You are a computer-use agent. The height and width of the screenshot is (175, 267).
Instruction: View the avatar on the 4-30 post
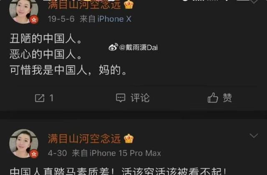pos(24,144)
